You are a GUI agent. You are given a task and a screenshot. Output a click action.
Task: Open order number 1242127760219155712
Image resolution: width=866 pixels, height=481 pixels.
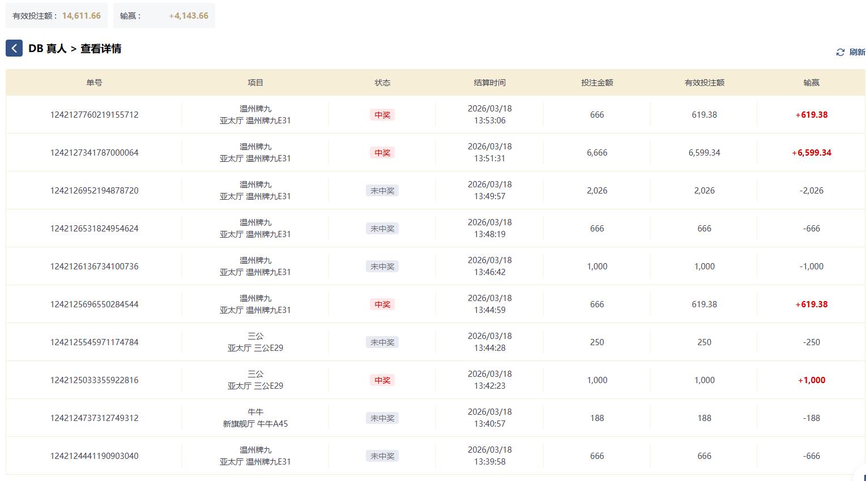pyautogui.click(x=94, y=115)
